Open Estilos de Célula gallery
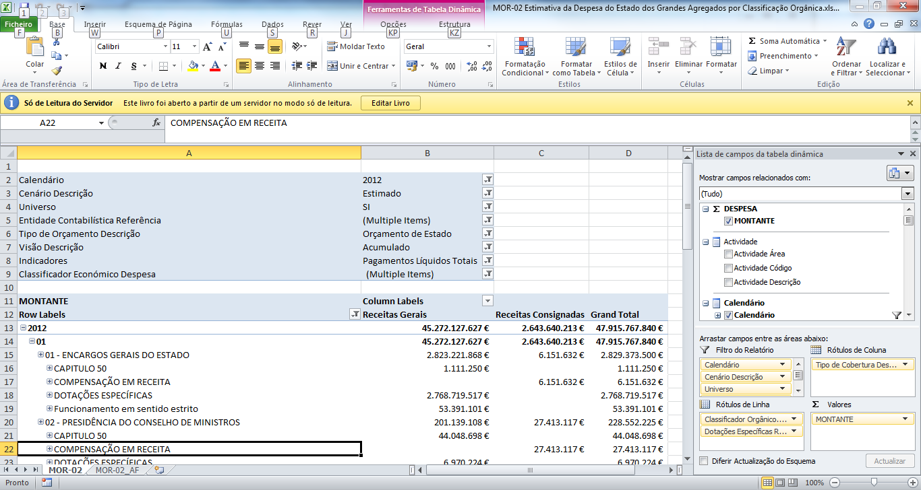The image size is (921, 490). (x=620, y=57)
